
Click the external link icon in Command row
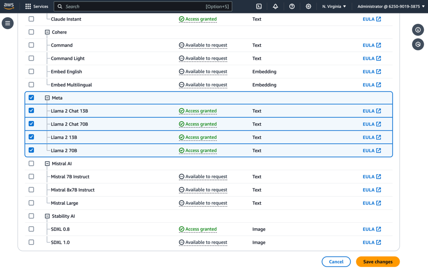(x=379, y=45)
